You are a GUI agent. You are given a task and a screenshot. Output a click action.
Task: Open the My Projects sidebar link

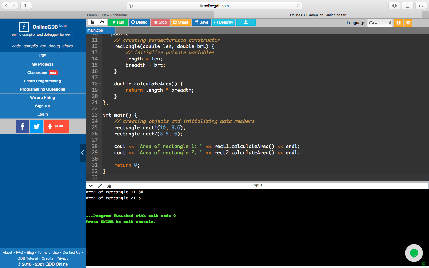[x=43, y=64]
